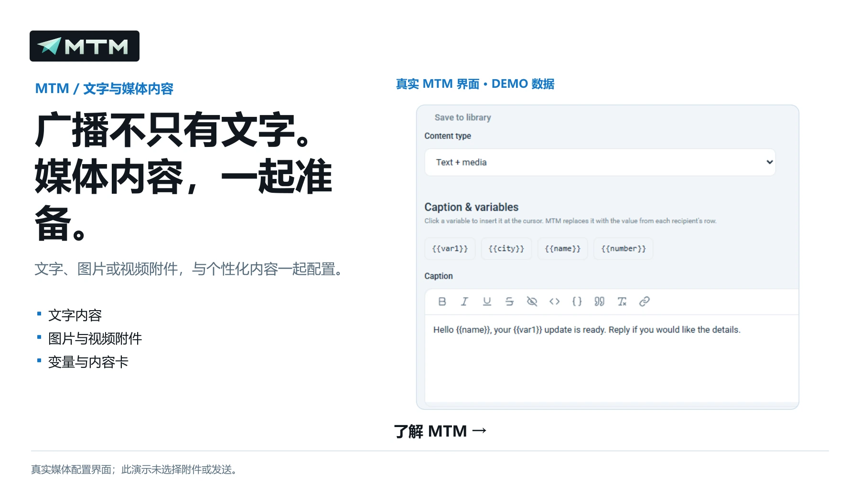Insert a code block with curly braces icon
The height and width of the screenshot is (501, 860).
coord(577,302)
